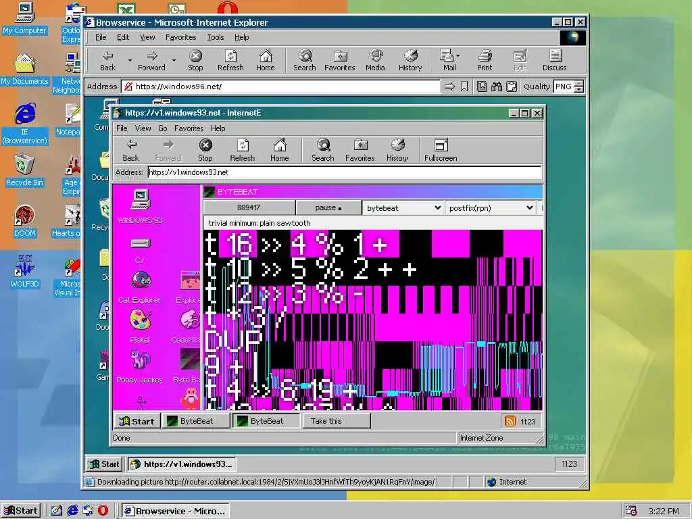
Task: Click the RSS feed icon in the Windows 93 tray
Action: (510, 421)
